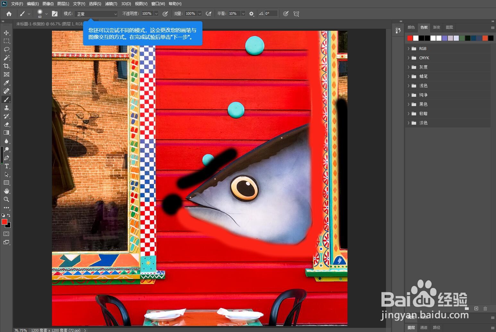496x332 pixels.
Task: Pick the purple swatch in recent colors
Action: (x=445, y=38)
